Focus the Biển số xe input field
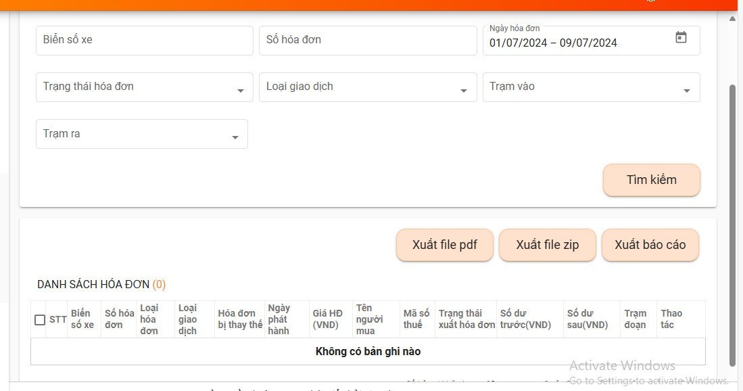Image resolution: width=743 pixels, height=391 pixels. [x=144, y=41]
